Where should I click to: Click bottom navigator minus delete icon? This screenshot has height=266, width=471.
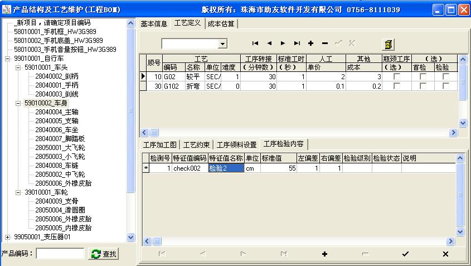365,254
